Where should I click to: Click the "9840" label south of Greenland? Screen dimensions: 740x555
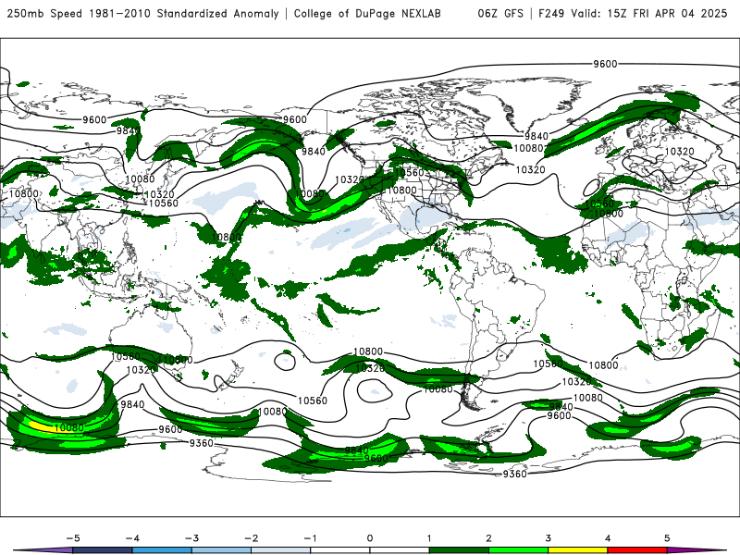click(536, 136)
